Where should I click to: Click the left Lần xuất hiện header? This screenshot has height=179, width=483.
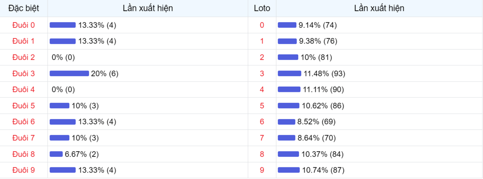pos(148,8)
